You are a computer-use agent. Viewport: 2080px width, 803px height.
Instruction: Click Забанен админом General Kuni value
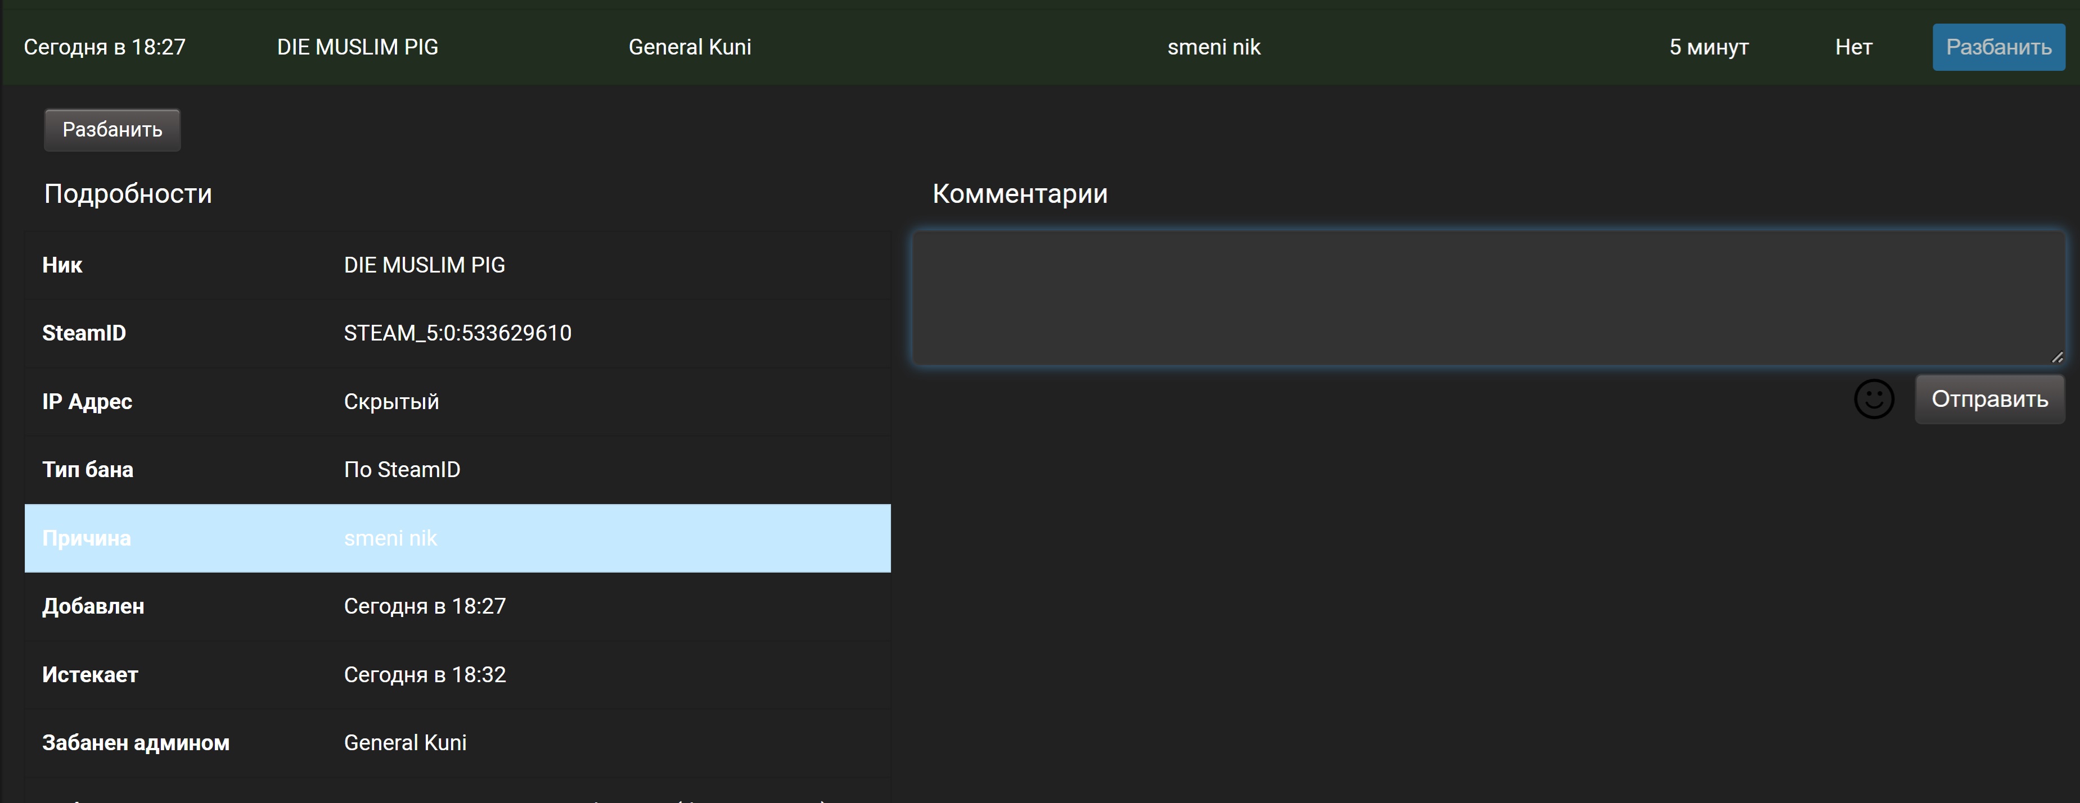404,742
